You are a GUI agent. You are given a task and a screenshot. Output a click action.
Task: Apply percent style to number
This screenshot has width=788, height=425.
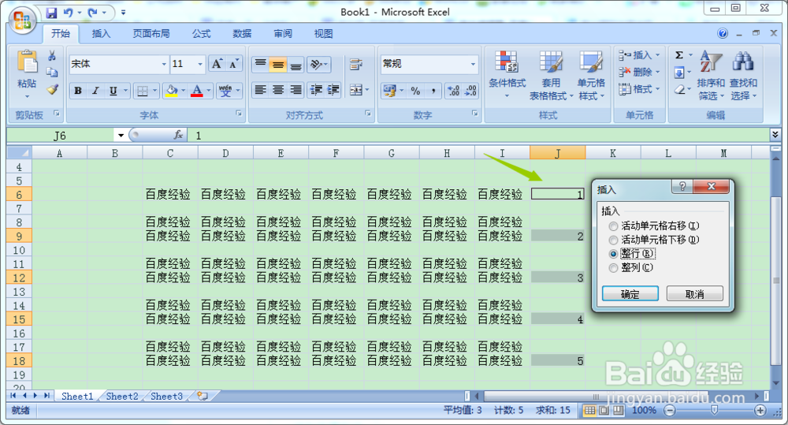tap(415, 91)
